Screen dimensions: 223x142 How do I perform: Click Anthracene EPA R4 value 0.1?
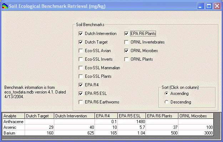106,122
